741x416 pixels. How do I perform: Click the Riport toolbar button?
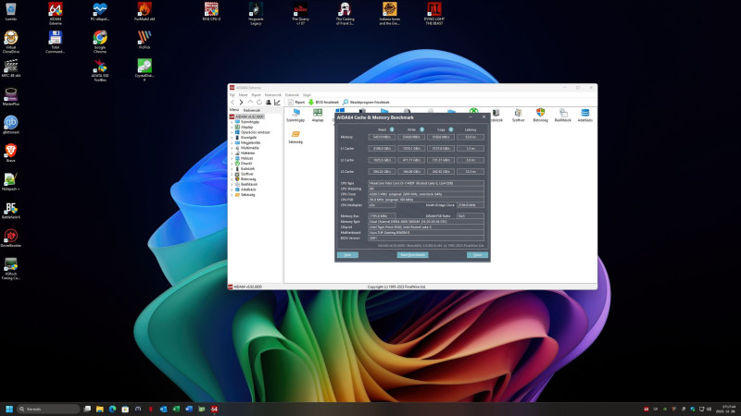[296, 103]
